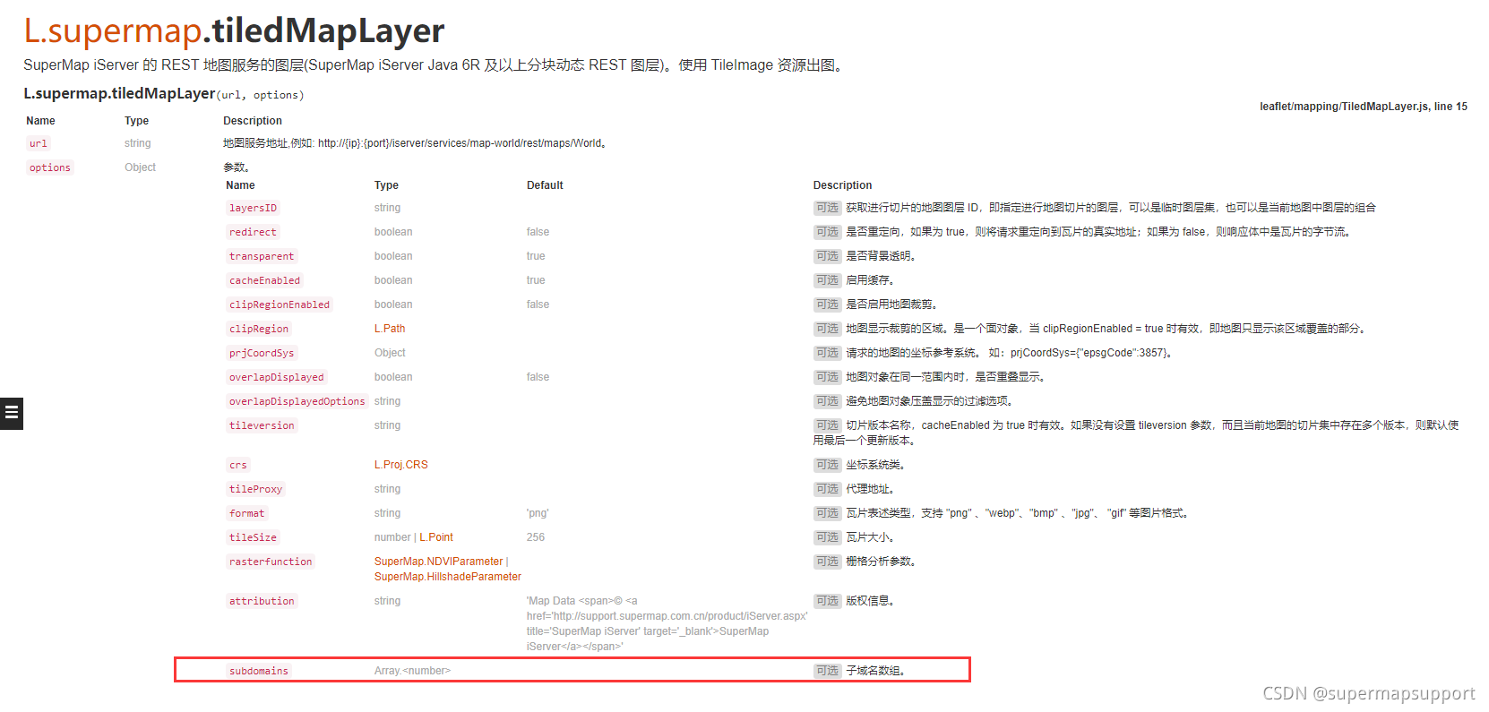Click the Object type of the options parameter
The image size is (1489, 712).
click(x=140, y=167)
